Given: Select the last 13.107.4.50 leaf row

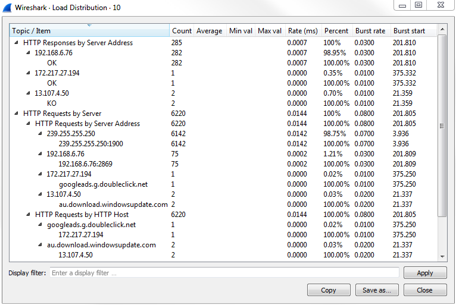Looking at the screenshot, I should tap(223, 254).
